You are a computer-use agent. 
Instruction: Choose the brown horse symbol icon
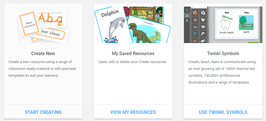[x=195, y=41]
